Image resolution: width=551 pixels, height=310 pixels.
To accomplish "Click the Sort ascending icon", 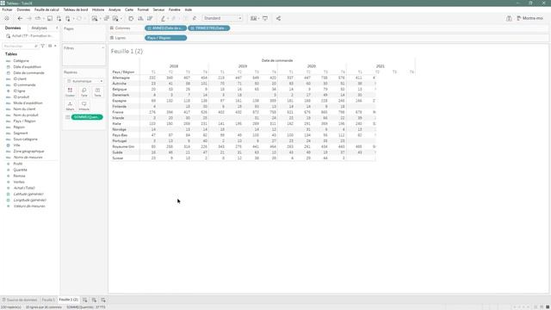I will [140, 18].
